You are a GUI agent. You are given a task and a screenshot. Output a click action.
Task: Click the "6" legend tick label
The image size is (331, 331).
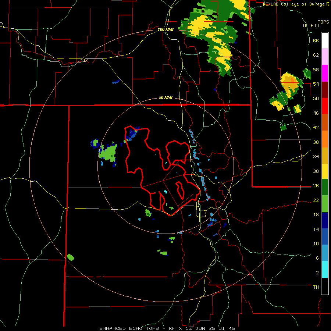coord(317,258)
